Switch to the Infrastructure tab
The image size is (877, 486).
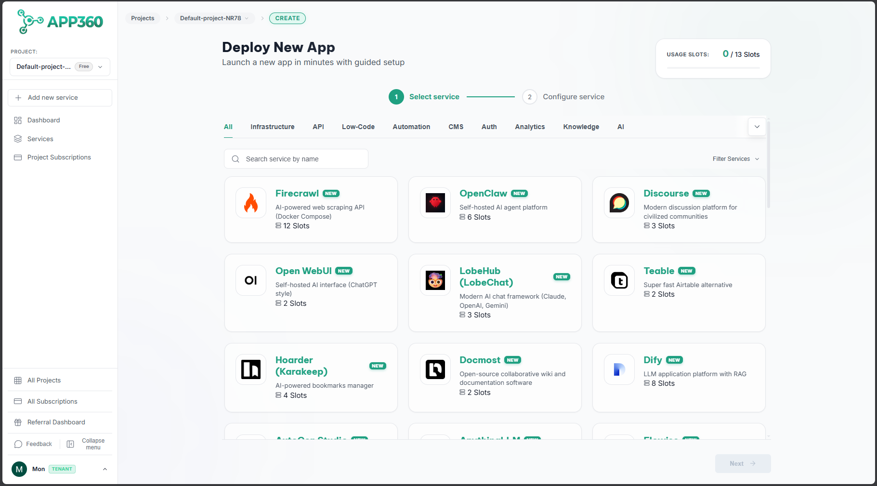[273, 127]
